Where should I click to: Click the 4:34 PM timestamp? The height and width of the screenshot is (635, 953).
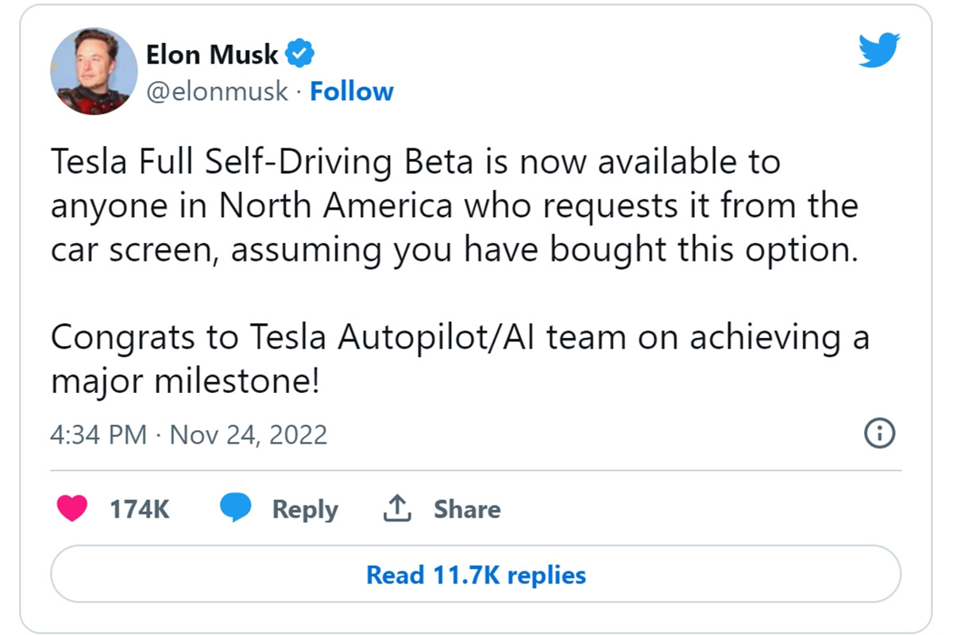pos(98,435)
